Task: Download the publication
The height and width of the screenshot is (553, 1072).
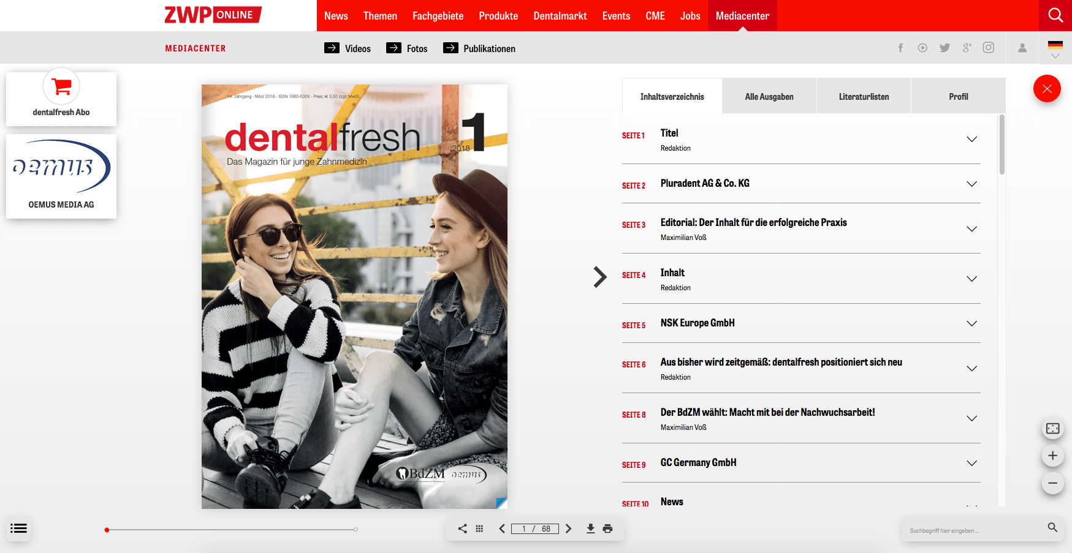Action: [591, 529]
